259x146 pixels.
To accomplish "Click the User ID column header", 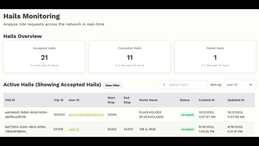I will pyautogui.click(x=74, y=100).
